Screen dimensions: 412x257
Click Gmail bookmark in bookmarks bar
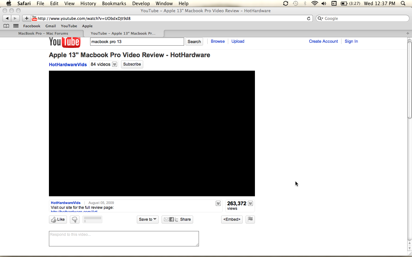(51, 26)
